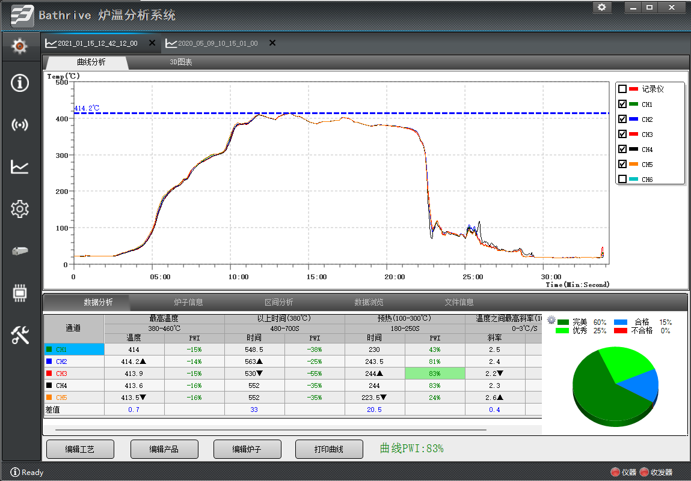The height and width of the screenshot is (481, 691).
Task: Open the gear settings sidebar icon
Action: 20,209
